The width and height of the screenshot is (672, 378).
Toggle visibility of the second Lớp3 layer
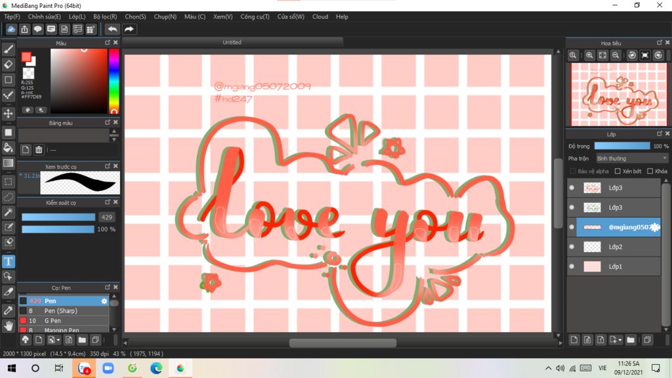[x=572, y=207]
